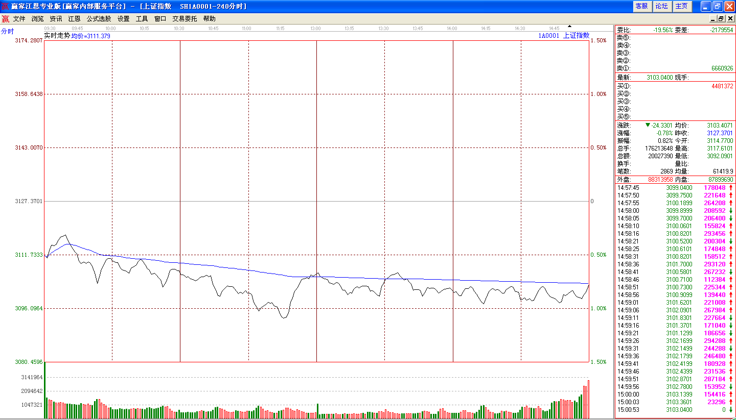Click the 3174.2807 top price label
The height and width of the screenshot is (420, 736).
[x=29, y=40]
